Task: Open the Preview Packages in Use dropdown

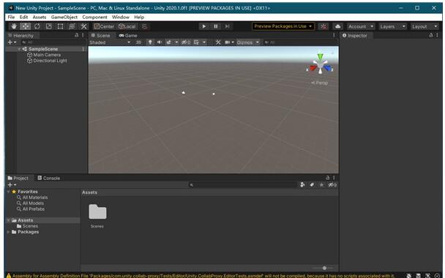Action: (283, 26)
